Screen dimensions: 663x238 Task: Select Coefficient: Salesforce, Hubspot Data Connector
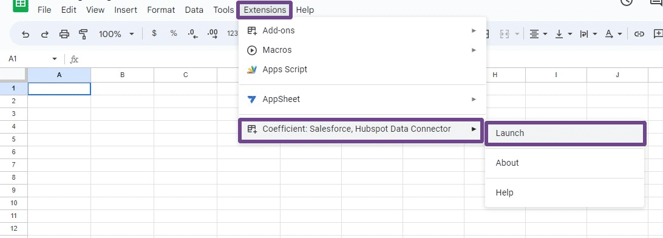pos(361,129)
